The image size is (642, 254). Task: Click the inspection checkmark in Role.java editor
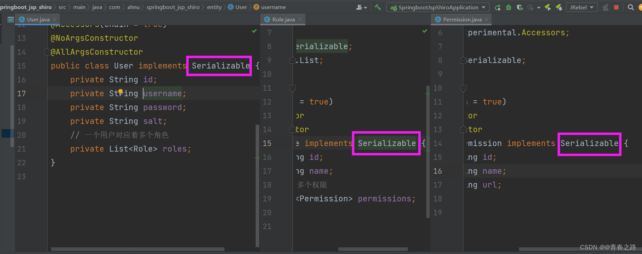coord(425,31)
